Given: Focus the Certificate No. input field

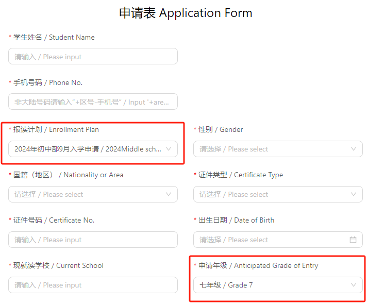Looking at the screenshot, I should (x=93, y=240).
